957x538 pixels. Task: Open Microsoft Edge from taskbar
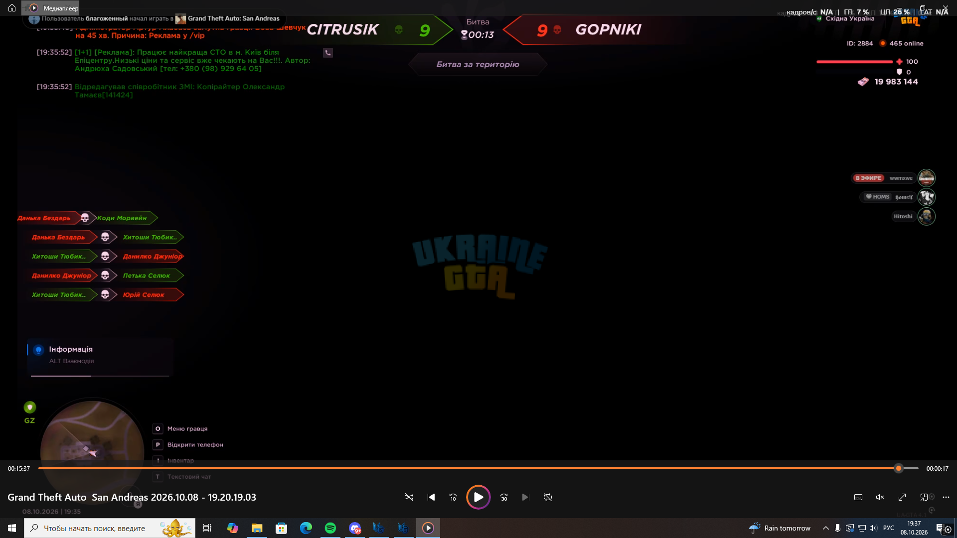coord(306,528)
